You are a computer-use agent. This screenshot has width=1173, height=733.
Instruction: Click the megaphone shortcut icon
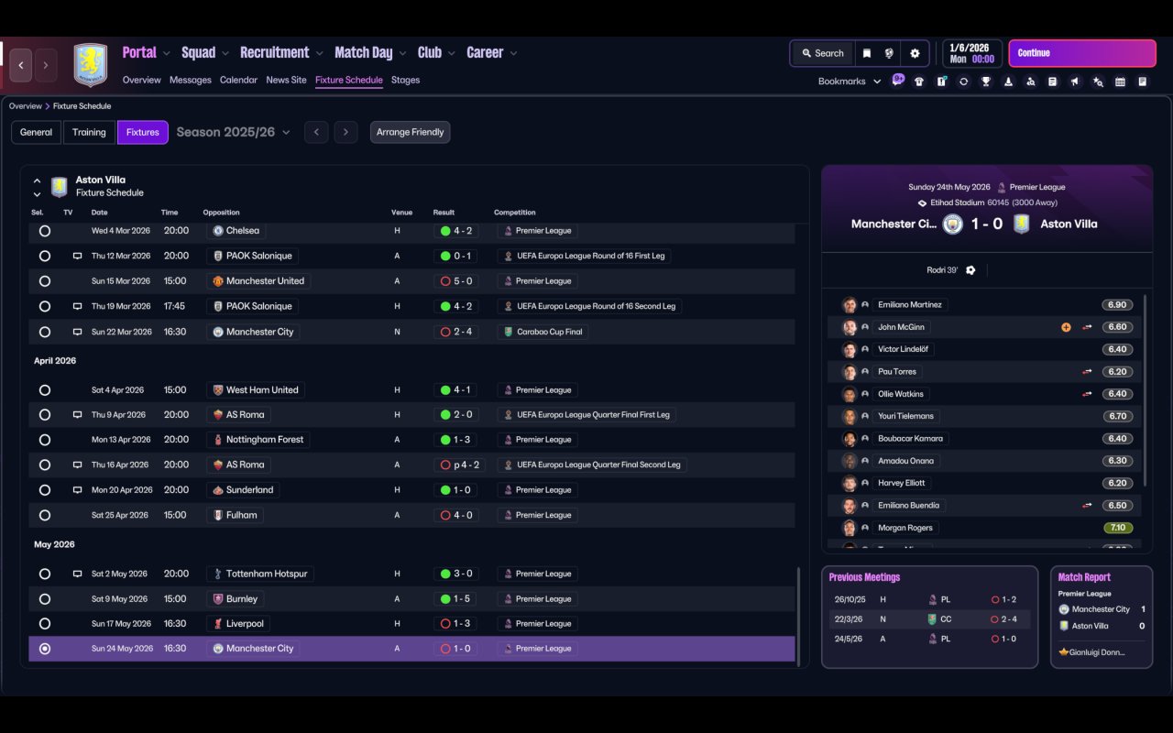[1075, 82]
